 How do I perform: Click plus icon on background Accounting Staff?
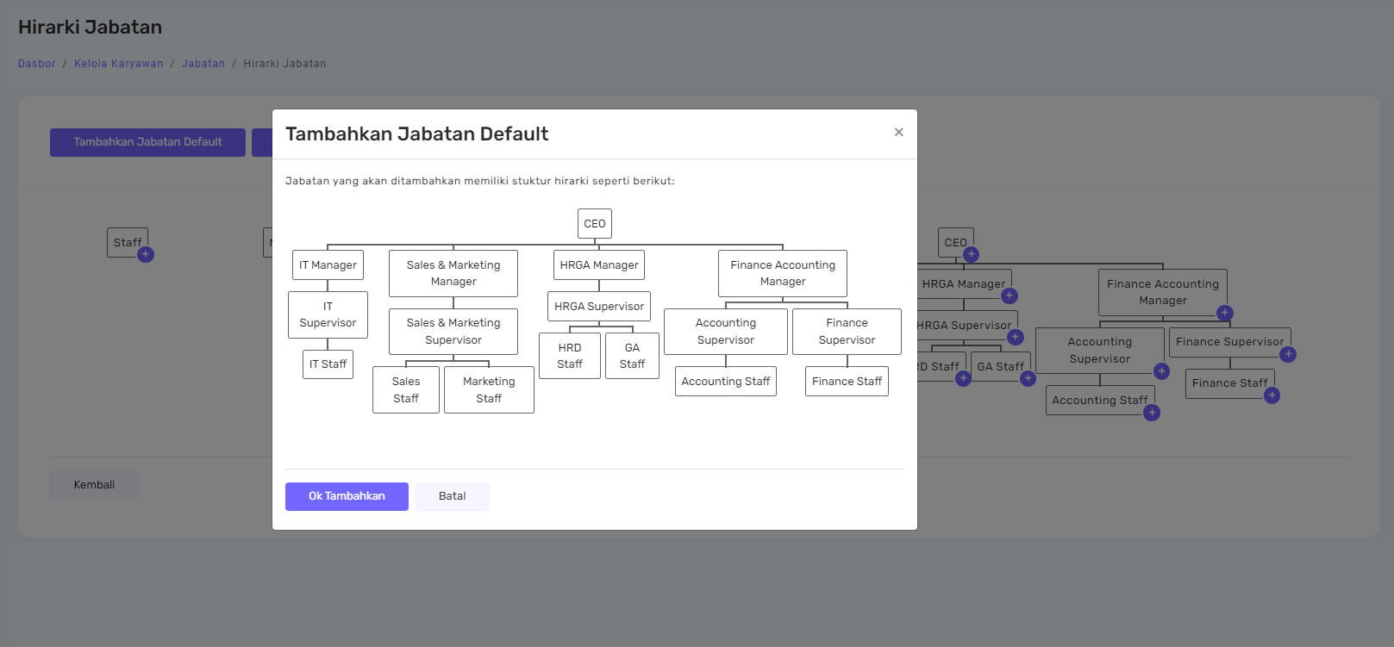[1152, 413]
